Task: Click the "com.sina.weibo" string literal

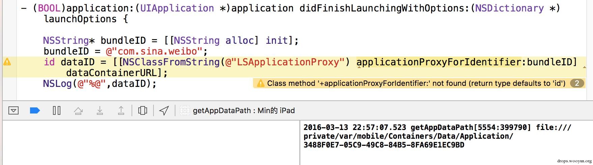Action: click(x=154, y=51)
